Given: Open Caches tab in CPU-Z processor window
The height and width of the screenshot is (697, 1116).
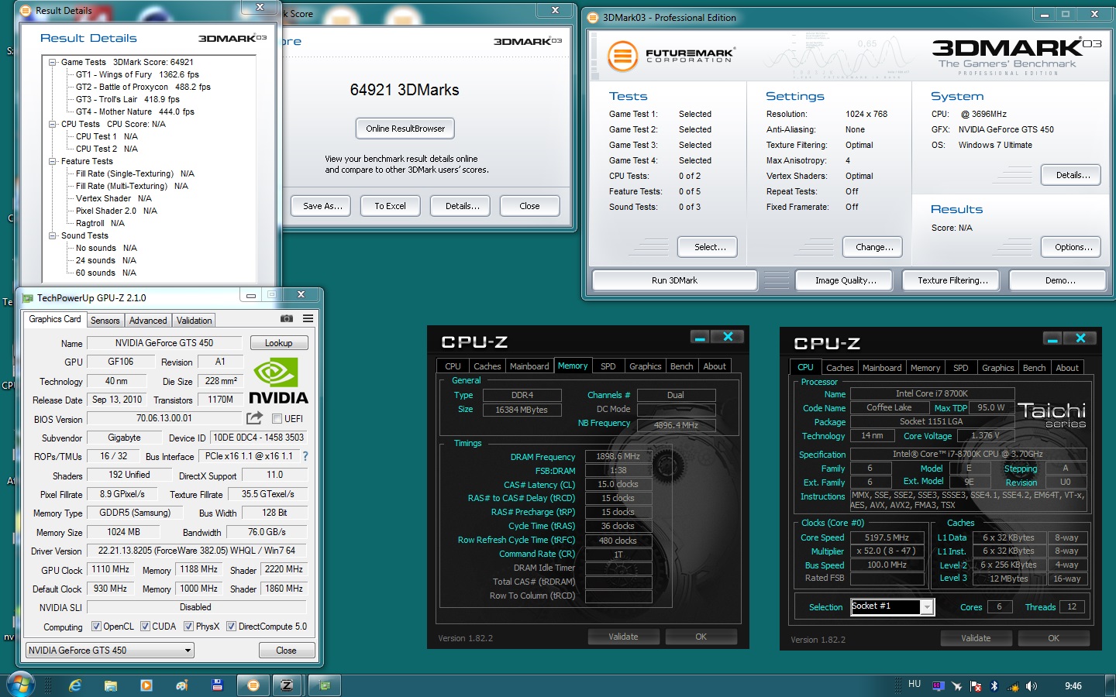Looking at the screenshot, I should [x=839, y=368].
